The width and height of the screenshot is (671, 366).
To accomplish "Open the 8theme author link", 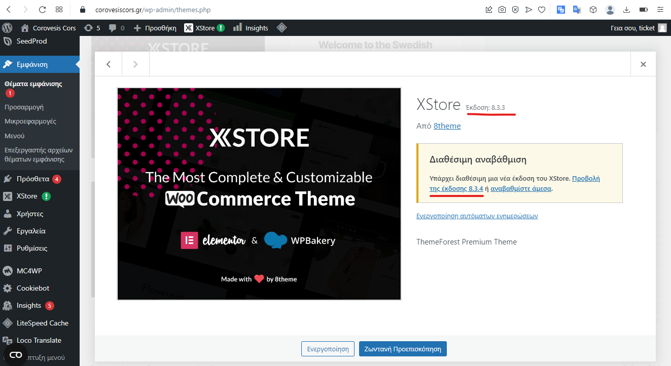I will click(447, 126).
